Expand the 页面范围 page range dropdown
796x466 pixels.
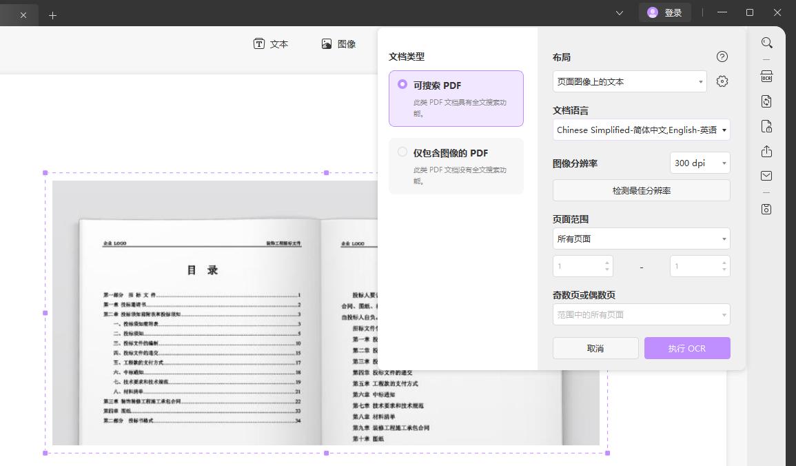coord(641,238)
